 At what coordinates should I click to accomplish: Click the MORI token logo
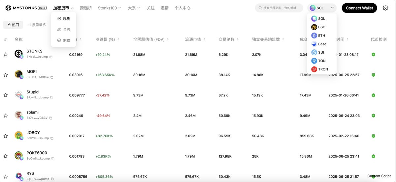[19, 74]
